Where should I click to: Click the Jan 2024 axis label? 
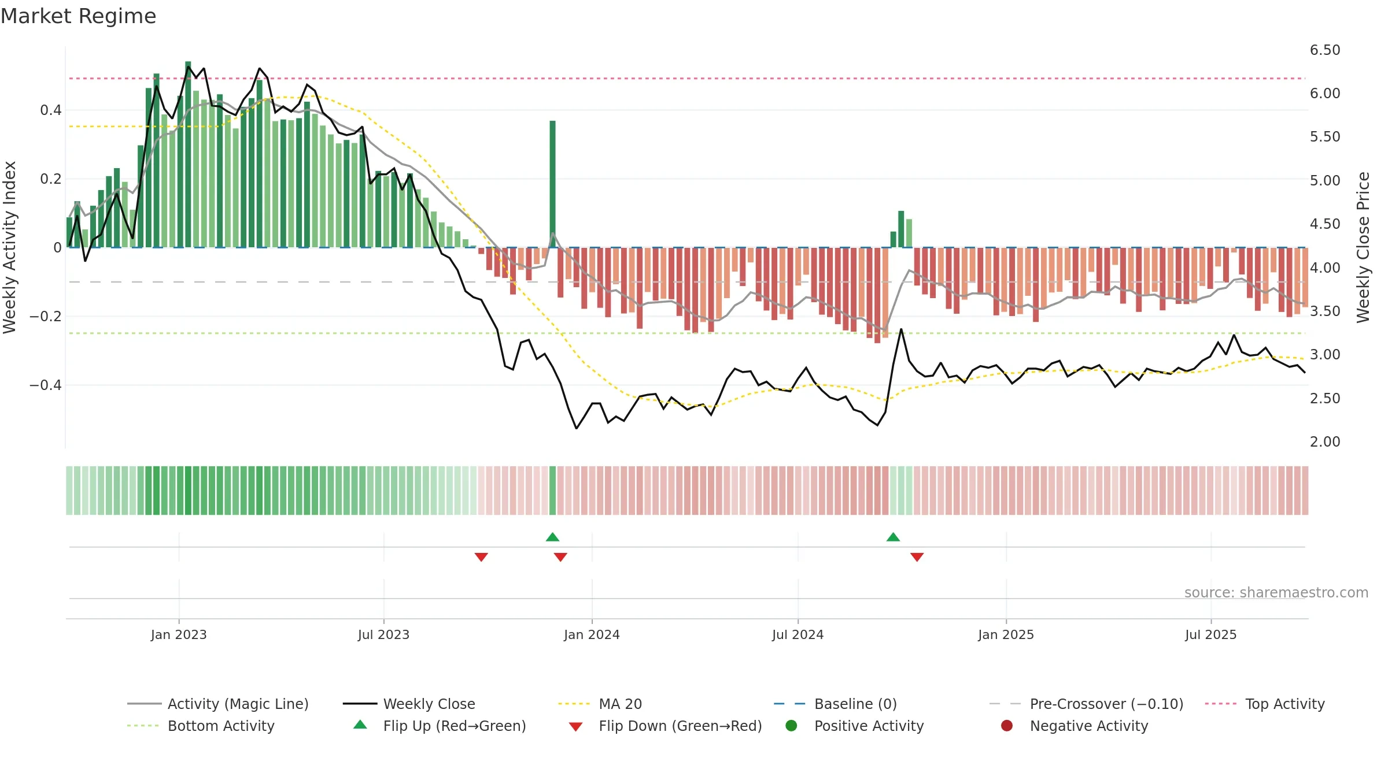click(x=592, y=634)
